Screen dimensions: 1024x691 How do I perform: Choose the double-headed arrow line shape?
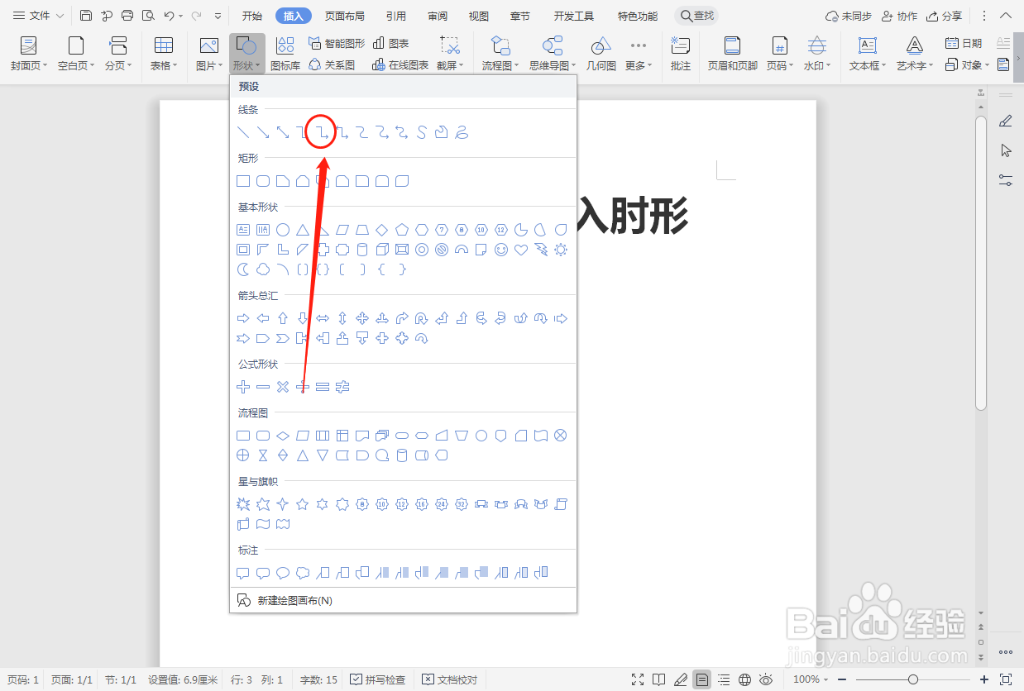point(283,132)
